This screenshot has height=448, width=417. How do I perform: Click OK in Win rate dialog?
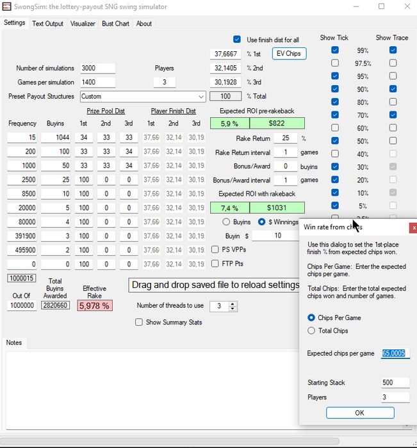[360, 413]
